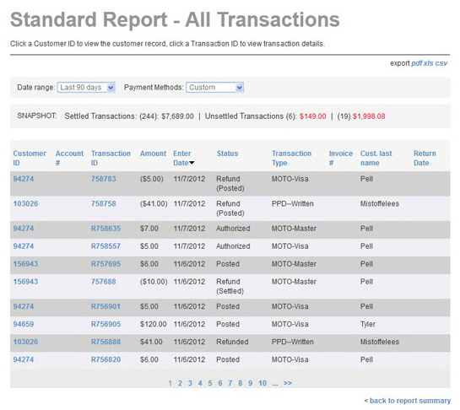Open transaction 758783 details
Screen dimensions: 460x410
pyautogui.click(x=103, y=179)
